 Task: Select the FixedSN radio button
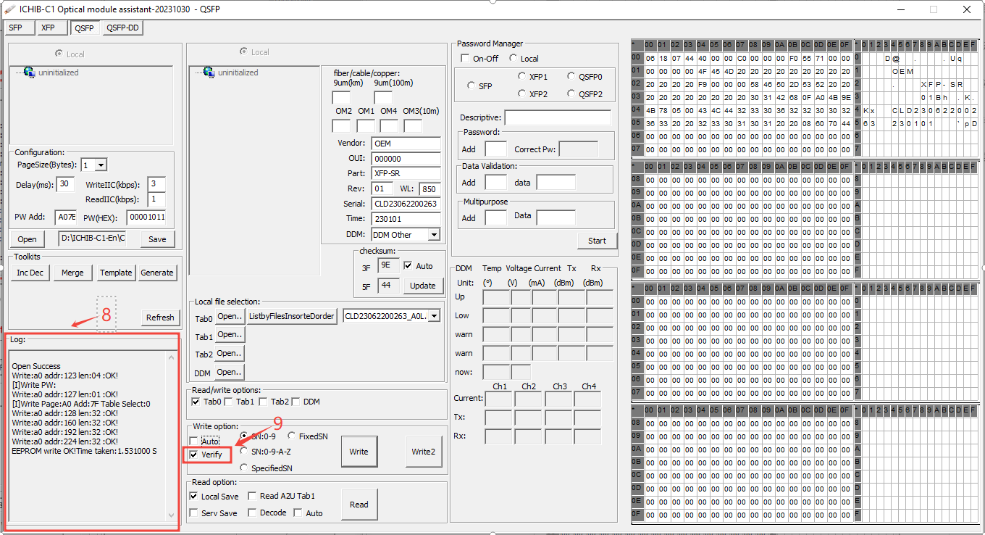tap(292, 436)
